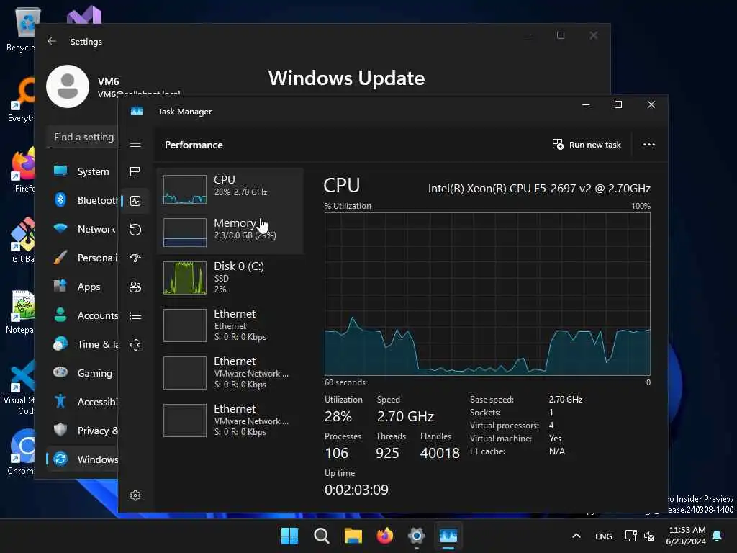Click the Intel Xeon CPU model name
Screen dimensions: 737x553
tap(539, 189)
